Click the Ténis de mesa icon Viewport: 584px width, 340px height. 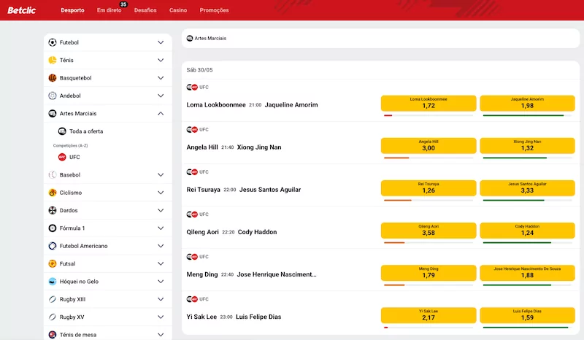pos(53,334)
